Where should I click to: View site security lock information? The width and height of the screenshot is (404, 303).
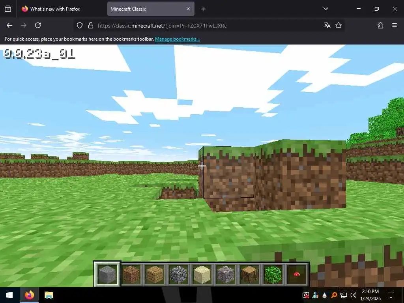(91, 26)
